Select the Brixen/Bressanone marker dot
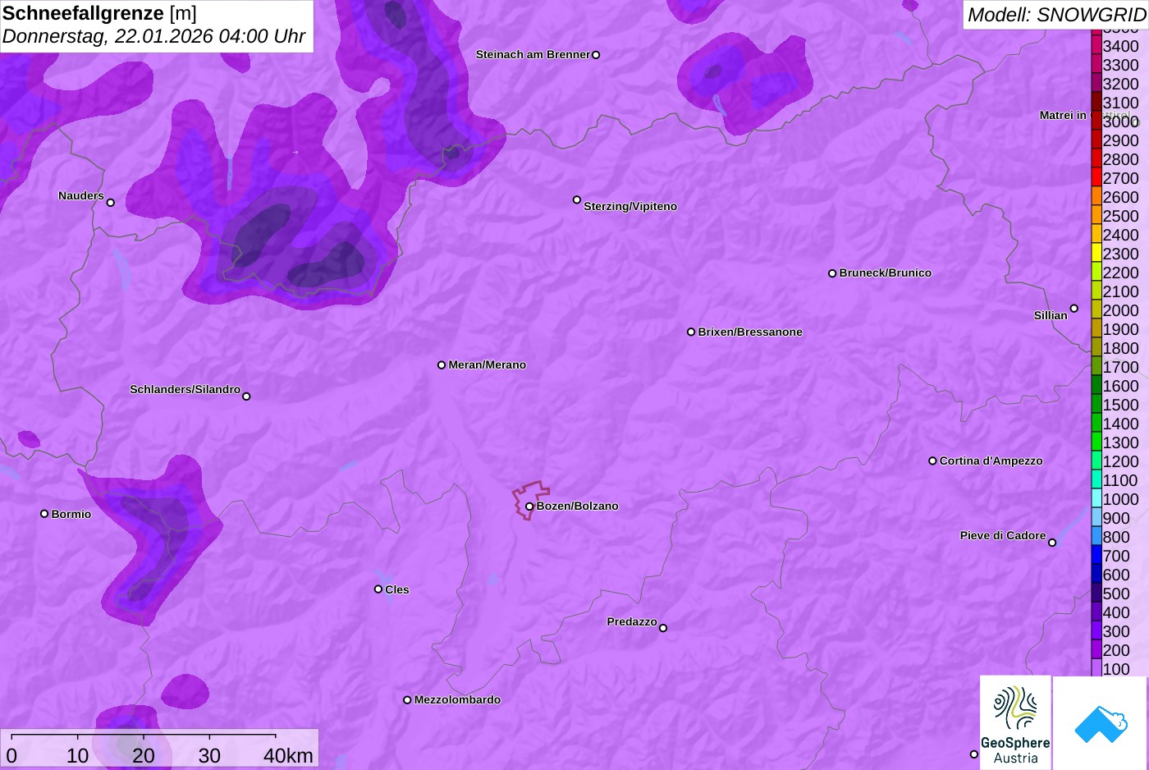 pyautogui.click(x=691, y=332)
